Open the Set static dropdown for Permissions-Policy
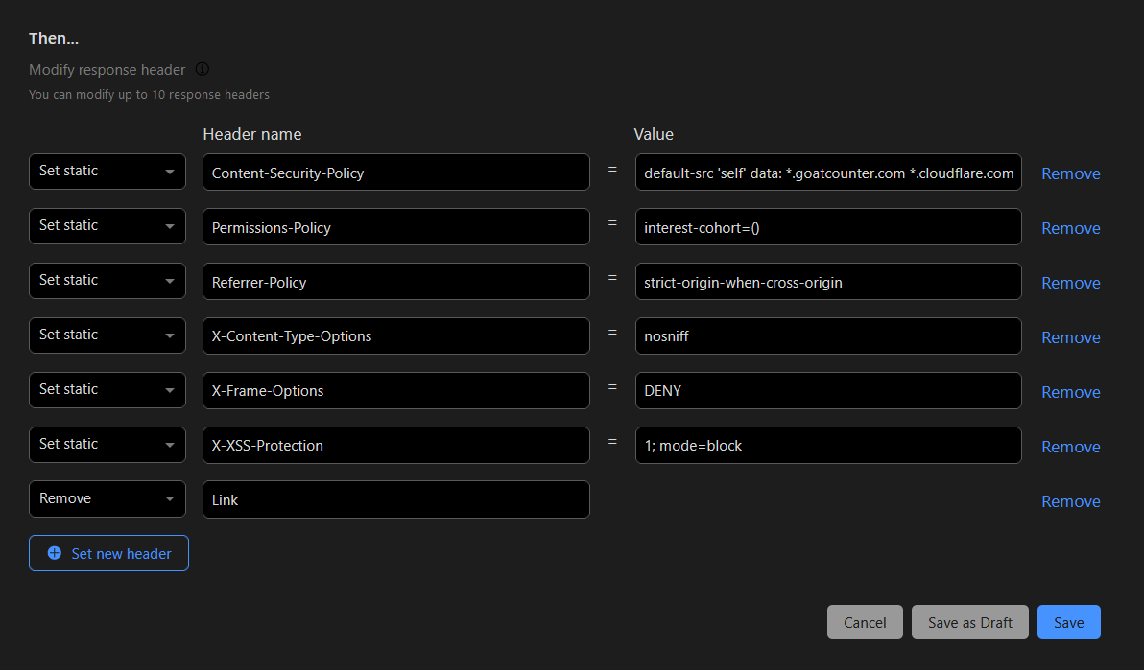 pos(107,226)
